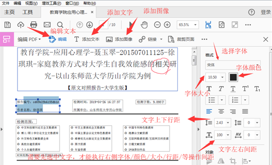Click Link (链接) tool
The width and height of the screenshot is (272, 165).
tap(148, 39)
